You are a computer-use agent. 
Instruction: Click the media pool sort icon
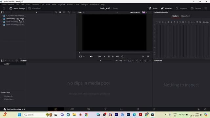(145, 61)
